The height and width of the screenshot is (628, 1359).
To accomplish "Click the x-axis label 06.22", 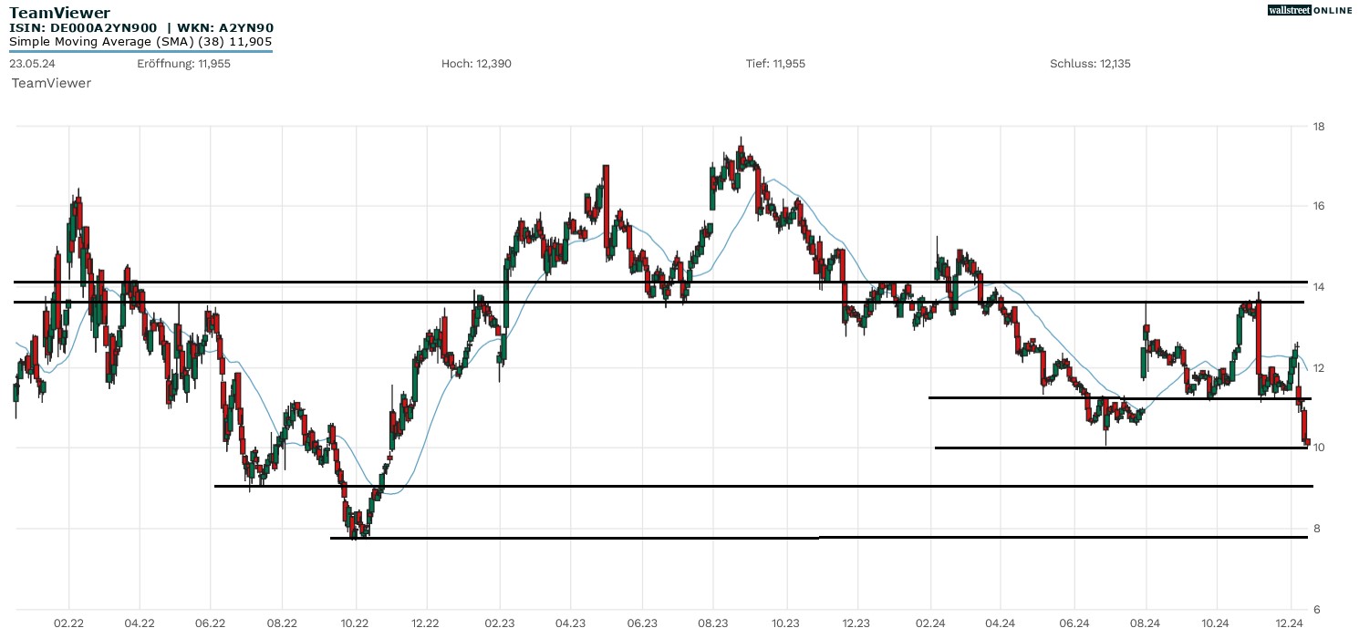I will point(211,623).
